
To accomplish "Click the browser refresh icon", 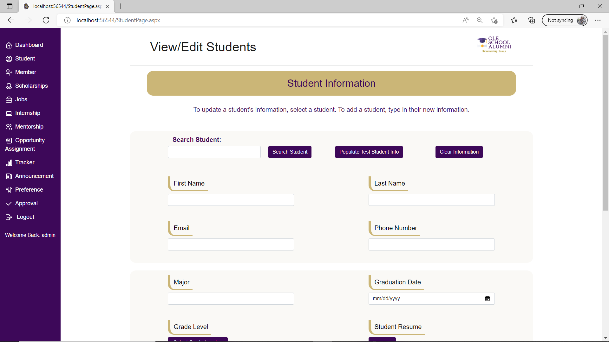I will pyautogui.click(x=46, y=20).
